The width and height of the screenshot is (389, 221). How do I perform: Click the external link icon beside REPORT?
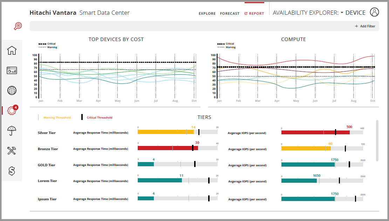246,13
